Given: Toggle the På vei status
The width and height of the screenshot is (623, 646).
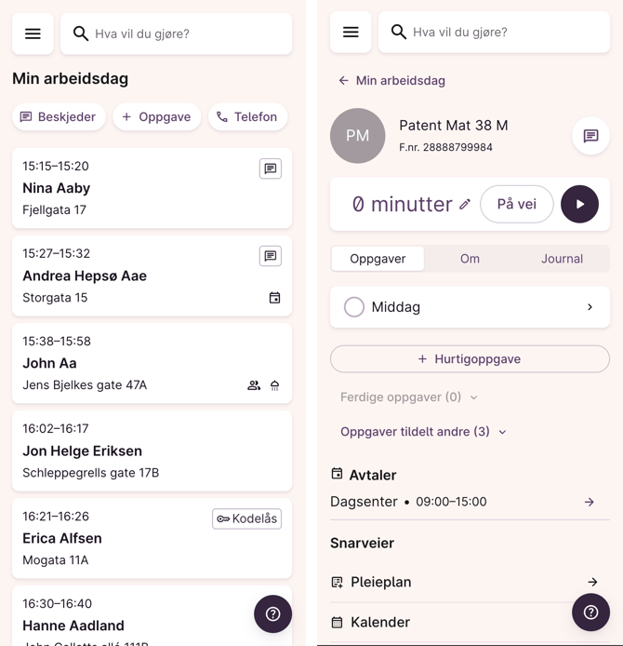Looking at the screenshot, I should pyautogui.click(x=516, y=205).
